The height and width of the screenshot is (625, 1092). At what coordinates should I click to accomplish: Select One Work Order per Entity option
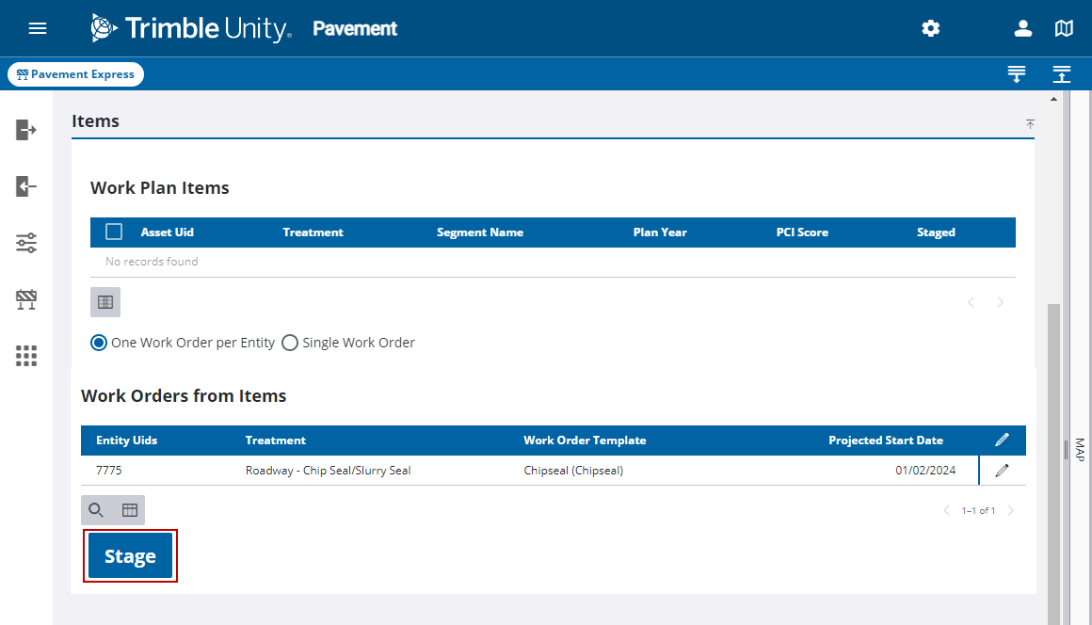(x=99, y=343)
